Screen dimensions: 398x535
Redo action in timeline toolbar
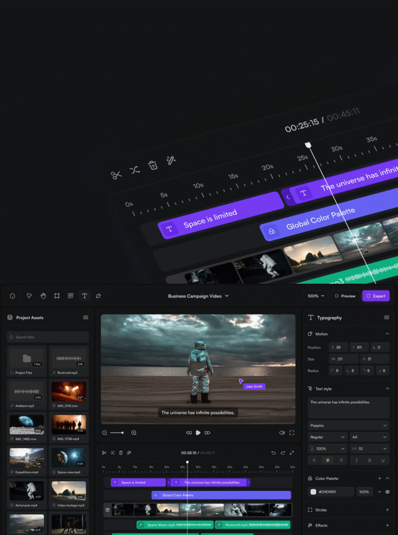click(x=283, y=453)
